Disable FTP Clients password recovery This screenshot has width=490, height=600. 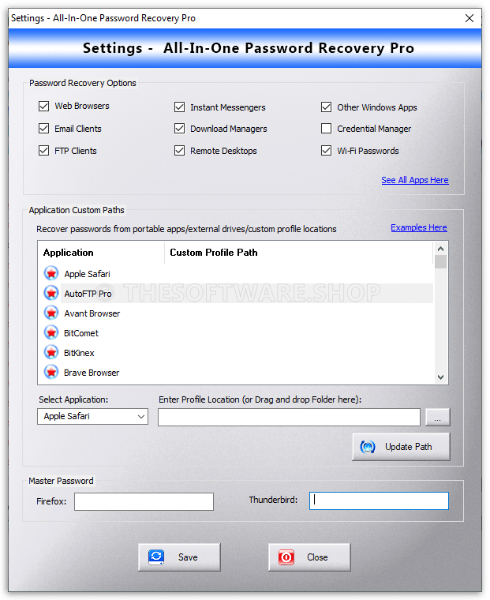[43, 150]
